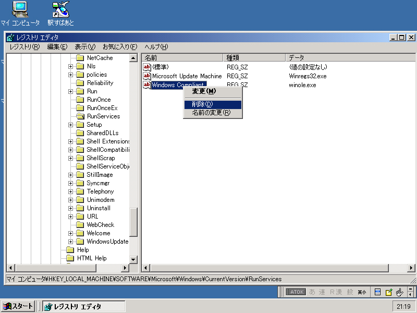Click the RunOnce folder icon in tree
The width and height of the screenshot is (417, 313).
click(x=80, y=100)
